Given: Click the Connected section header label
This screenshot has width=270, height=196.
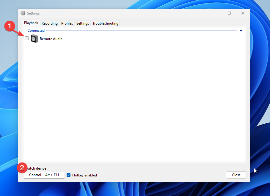Looking at the screenshot, I should tap(36, 30).
